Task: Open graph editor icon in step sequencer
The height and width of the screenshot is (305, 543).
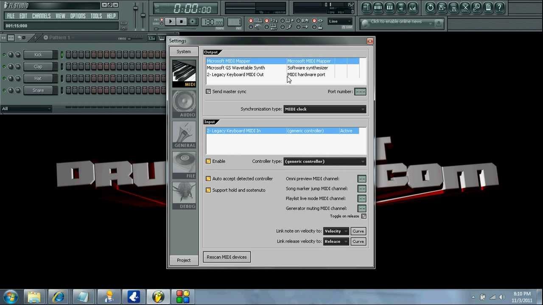Action: [151, 38]
